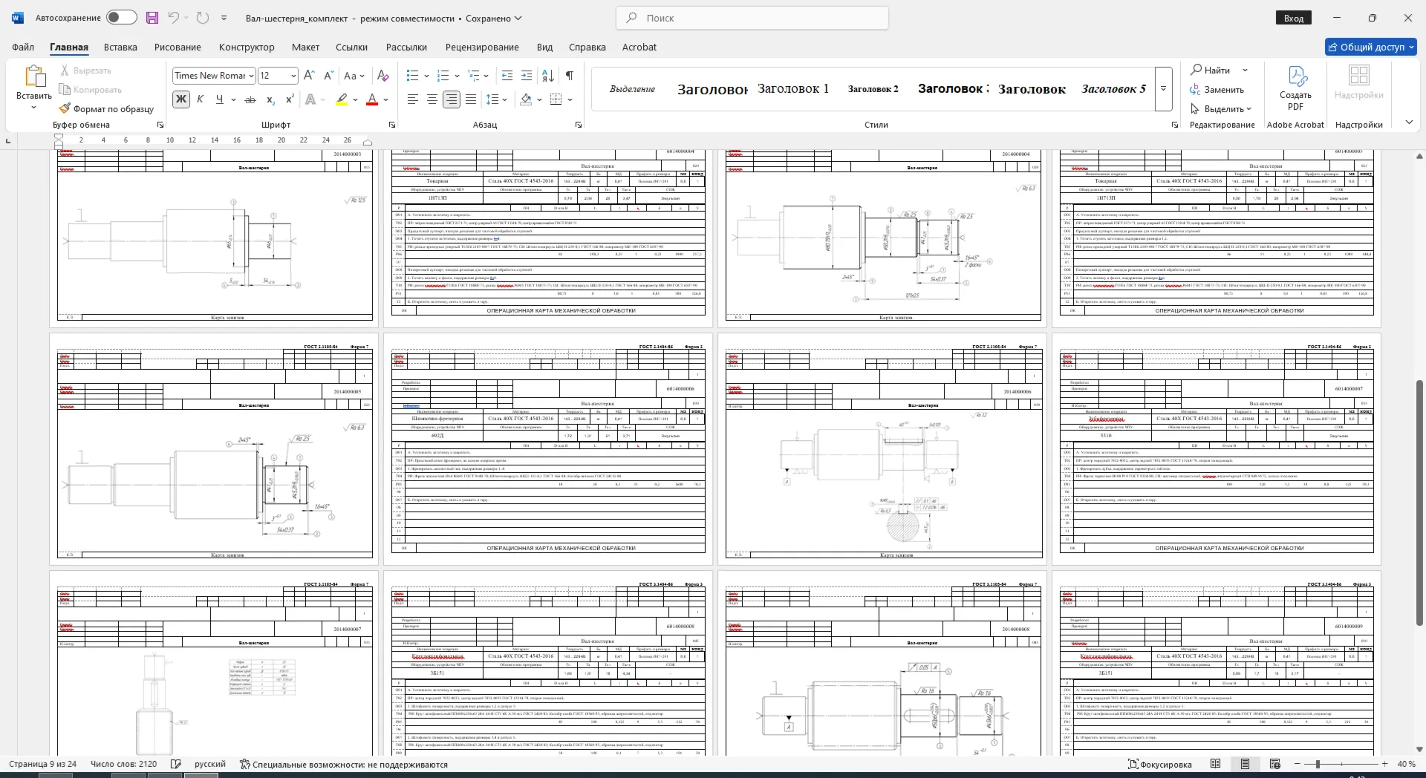Click the Save icon in title bar
This screenshot has width=1426, height=778.
pos(152,18)
